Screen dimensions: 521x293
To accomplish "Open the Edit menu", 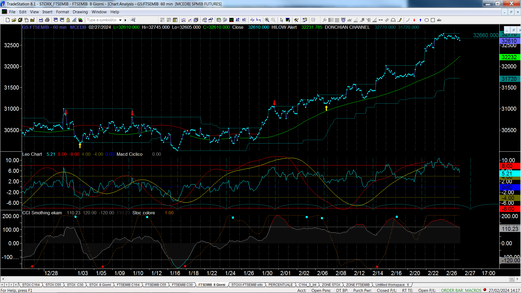I will pyautogui.click(x=23, y=12).
